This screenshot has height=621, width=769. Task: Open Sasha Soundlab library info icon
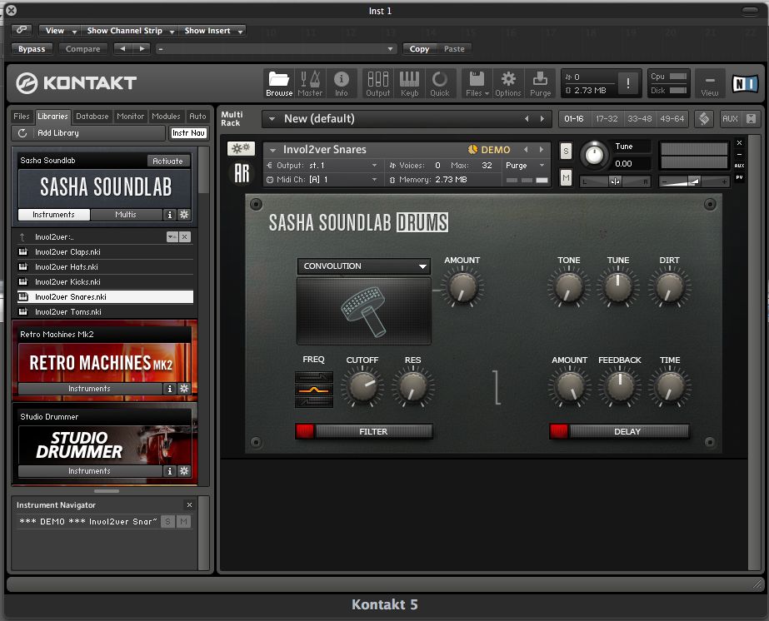[x=170, y=214]
